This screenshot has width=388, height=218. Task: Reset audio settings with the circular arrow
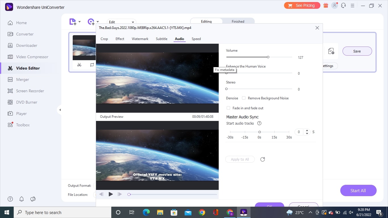[262, 159]
